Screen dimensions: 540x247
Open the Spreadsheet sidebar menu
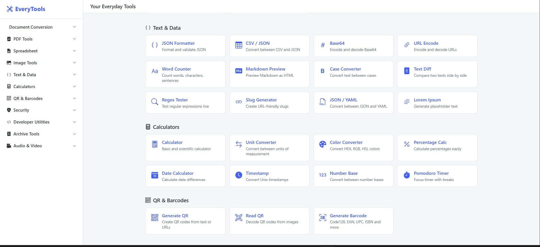[41, 51]
